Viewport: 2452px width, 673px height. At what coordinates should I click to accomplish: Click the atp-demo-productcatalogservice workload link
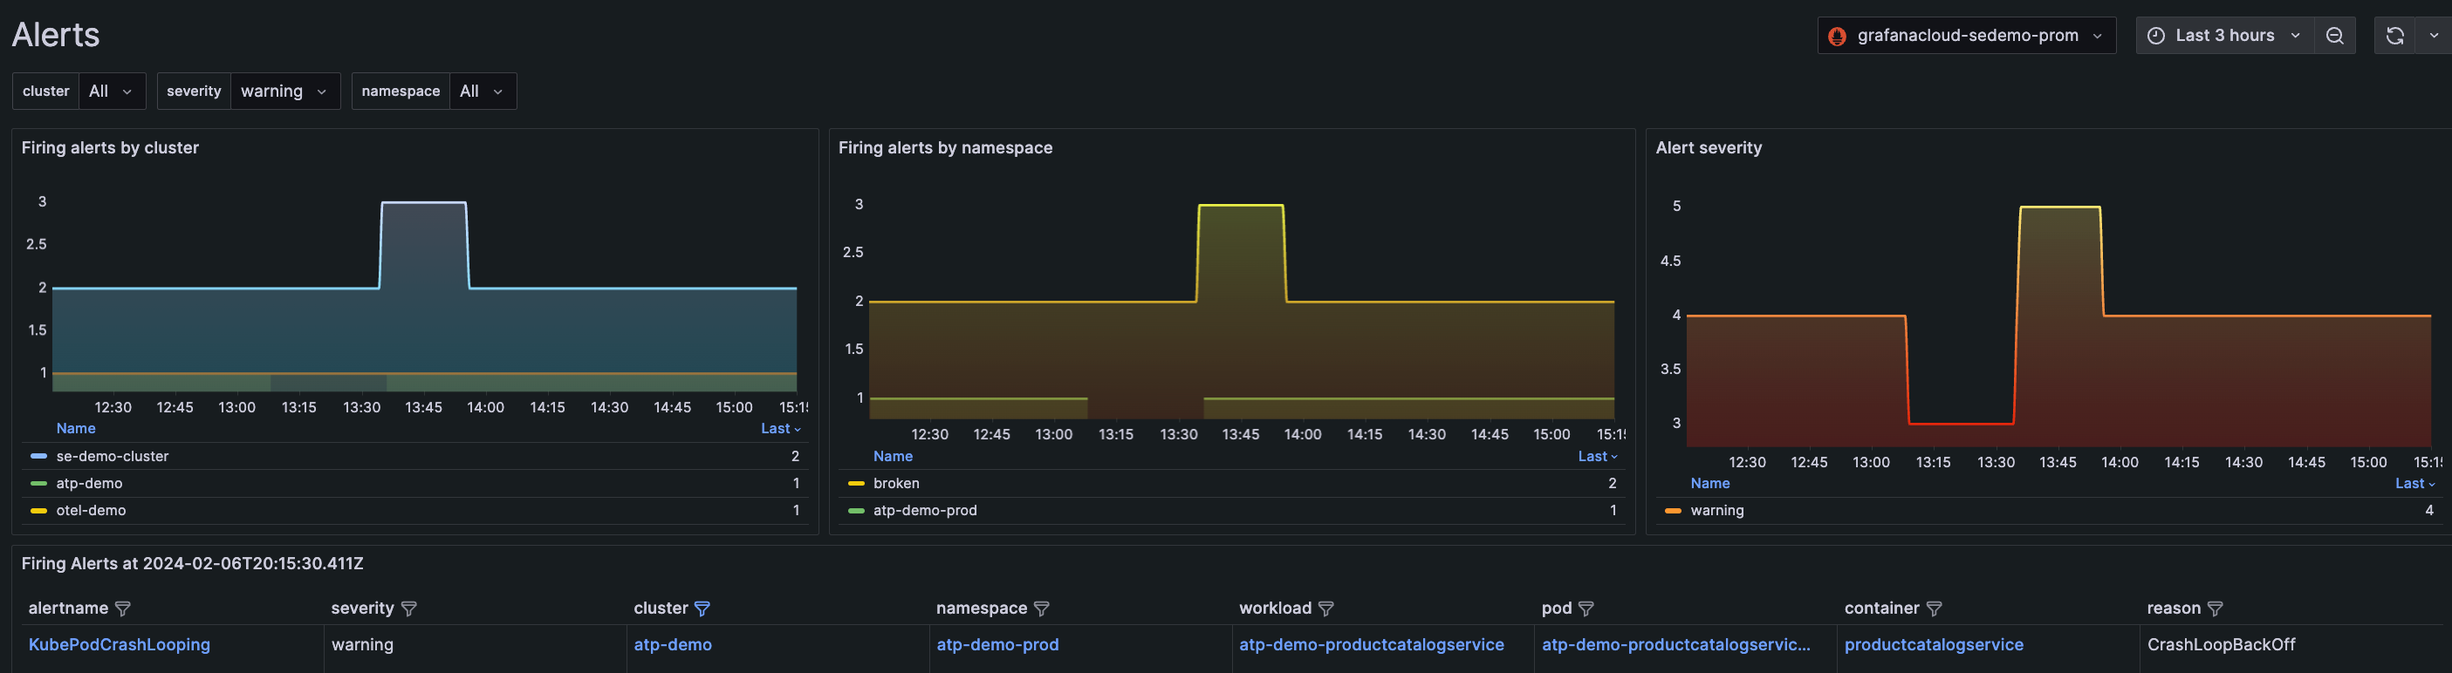point(1371,644)
